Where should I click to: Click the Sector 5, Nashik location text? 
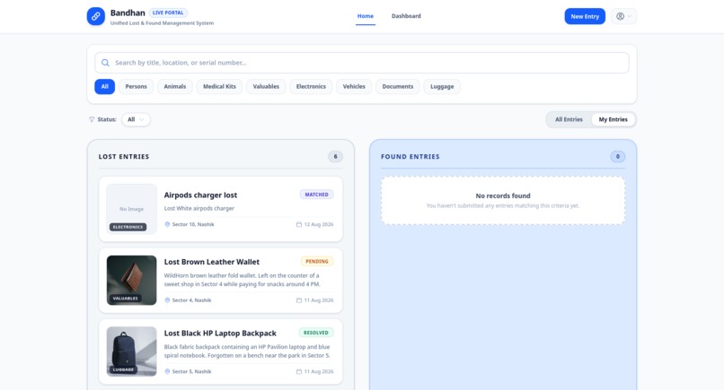[x=191, y=371]
